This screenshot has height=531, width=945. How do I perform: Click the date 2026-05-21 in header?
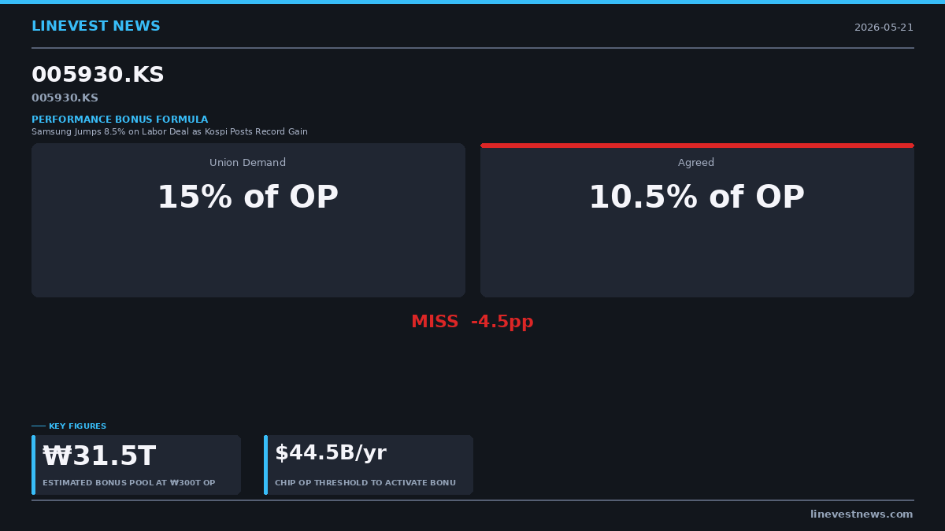pyautogui.click(x=884, y=28)
